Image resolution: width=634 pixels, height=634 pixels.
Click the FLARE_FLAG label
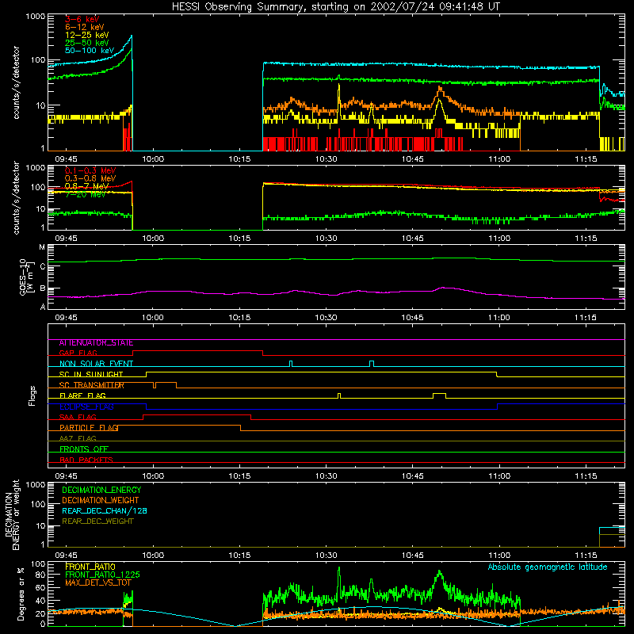coord(82,395)
